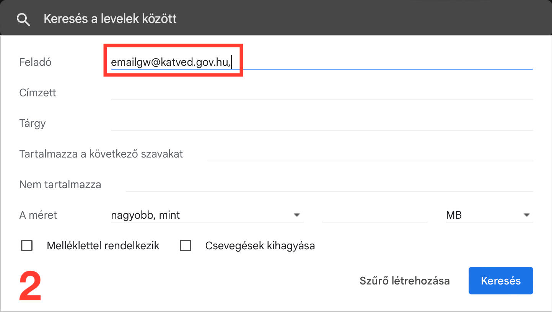Focus the 'Nem tartalmazza' input field
The width and height of the screenshot is (552, 312).
(329, 184)
